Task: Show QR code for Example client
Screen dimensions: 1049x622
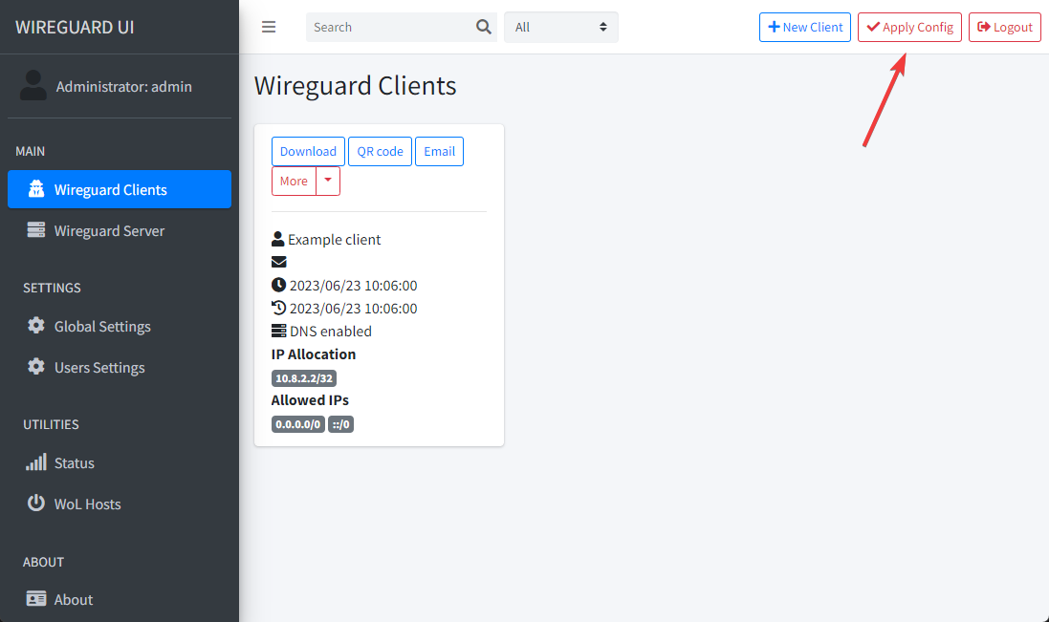Action: point(380,151)
